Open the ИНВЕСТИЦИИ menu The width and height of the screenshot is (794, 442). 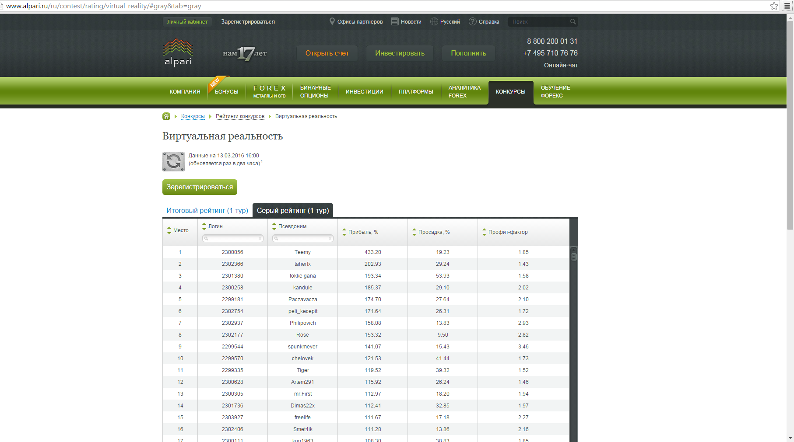365,92
